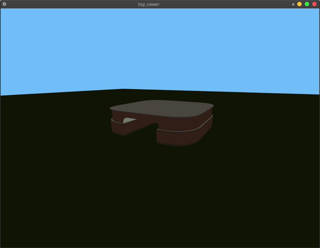Click the bsp_viewer title text
This screenshot has width=320, height=248.
[149, 4]
